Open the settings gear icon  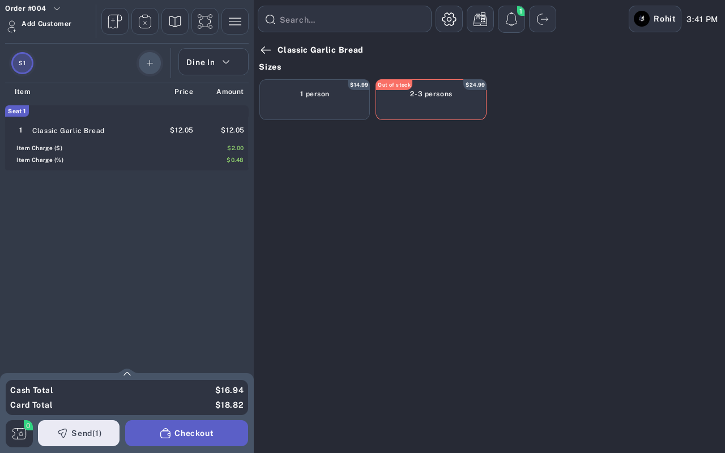point(449,19)
